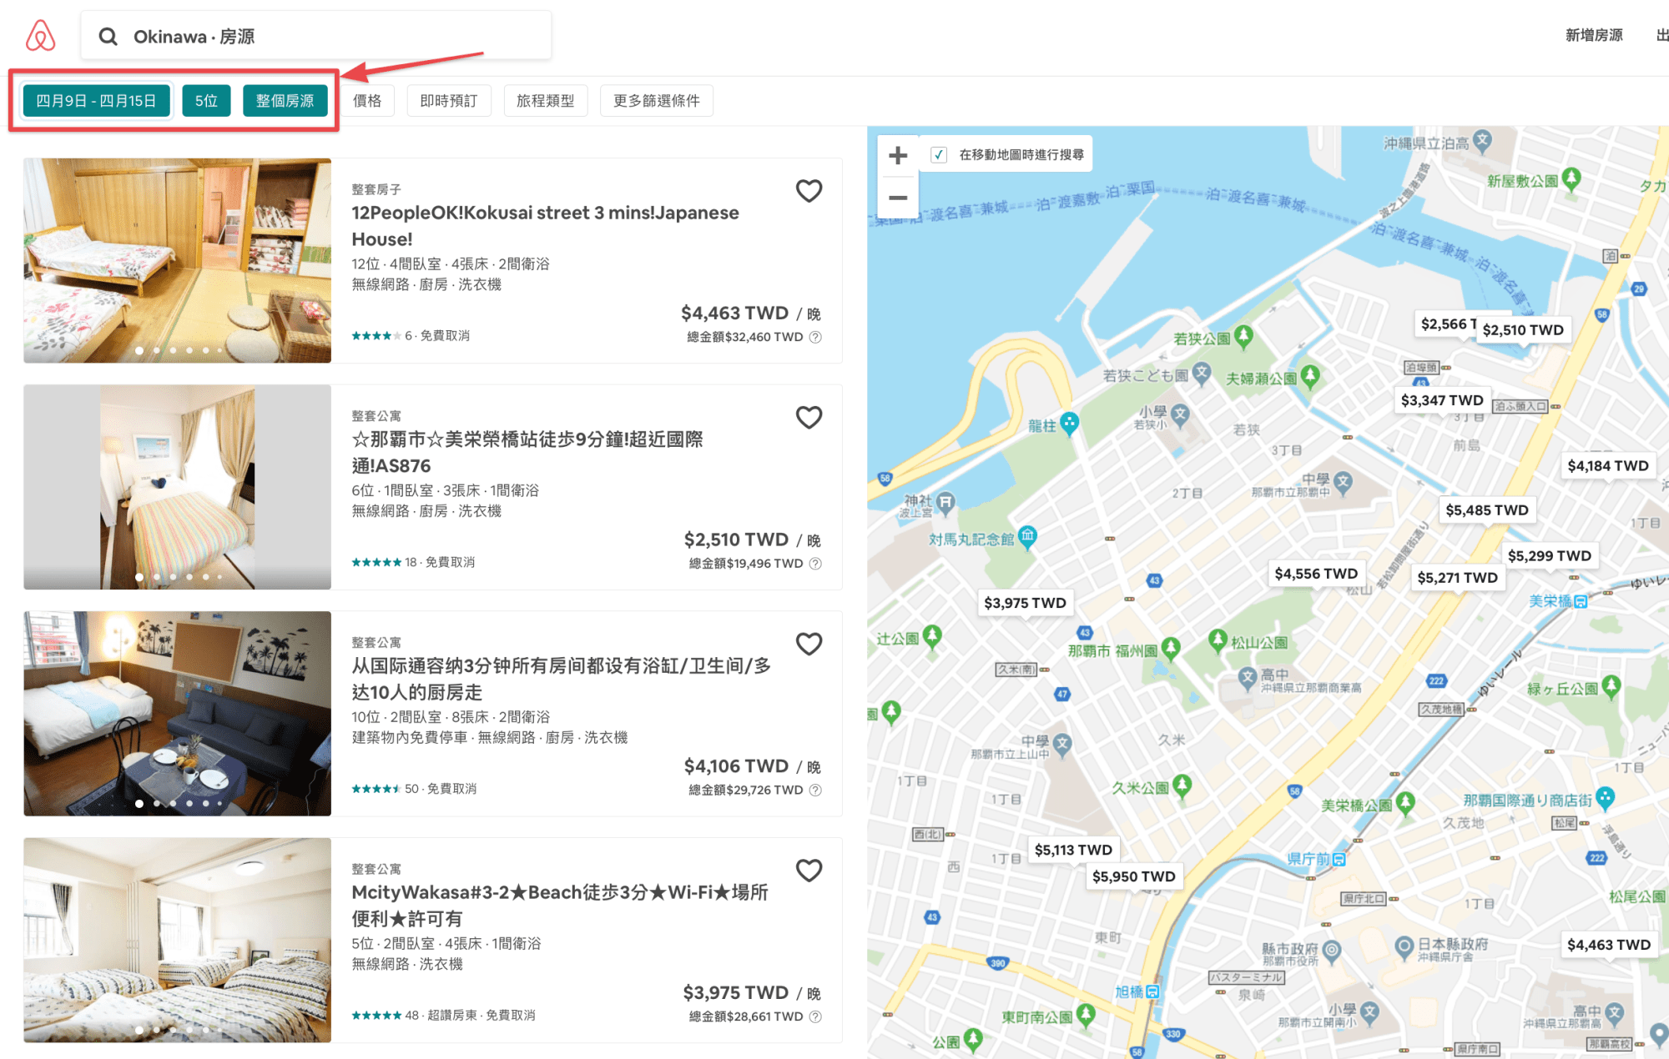This screenshot has width=1669, height=1059.
Task: Click the 久米公園 park marker
Action: tap(1182, 785)
